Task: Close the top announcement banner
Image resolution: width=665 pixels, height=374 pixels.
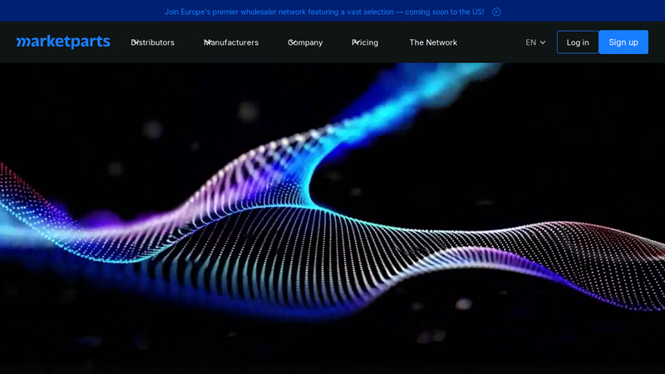Action: tap(496, 12)
